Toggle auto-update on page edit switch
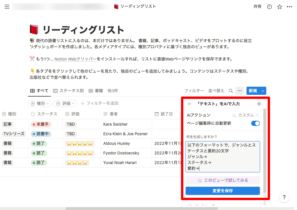 255,123
